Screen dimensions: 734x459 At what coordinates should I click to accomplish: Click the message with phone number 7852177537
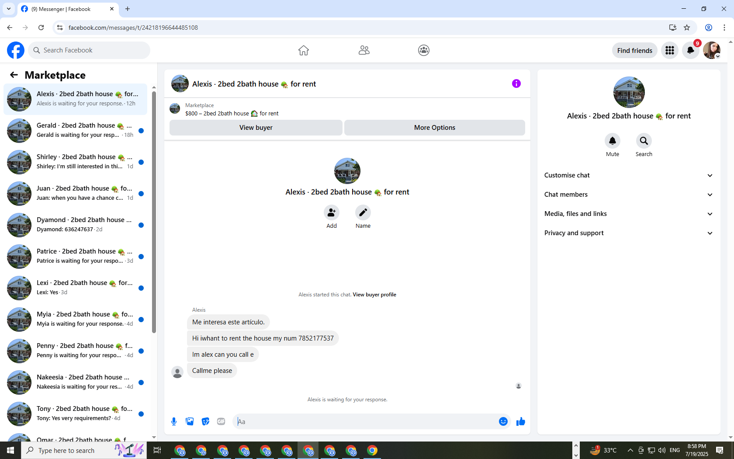[263, 338]
